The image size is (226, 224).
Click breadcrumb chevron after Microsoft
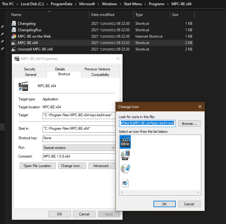click(x=98, y=4)
